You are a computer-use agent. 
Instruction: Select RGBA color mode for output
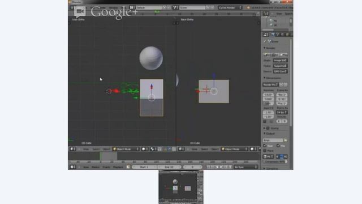tap(286, 156)
